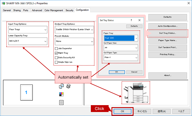The image size is (192, 116).
Task: Close the Set Tray Status dialog
Action: click(140, 20)
